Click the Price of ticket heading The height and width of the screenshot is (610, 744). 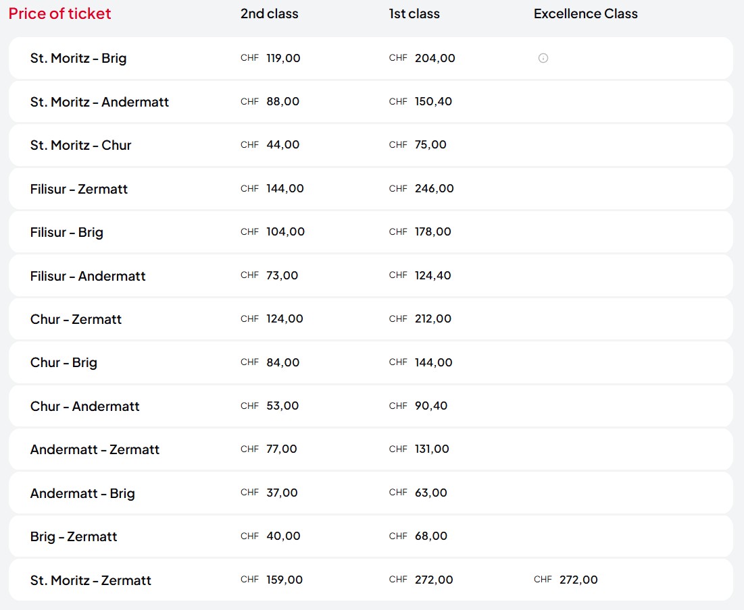[x=59, y=13]
